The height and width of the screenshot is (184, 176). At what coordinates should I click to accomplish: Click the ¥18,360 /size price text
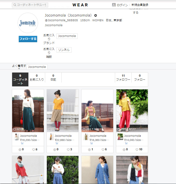(x=99, y=140)
